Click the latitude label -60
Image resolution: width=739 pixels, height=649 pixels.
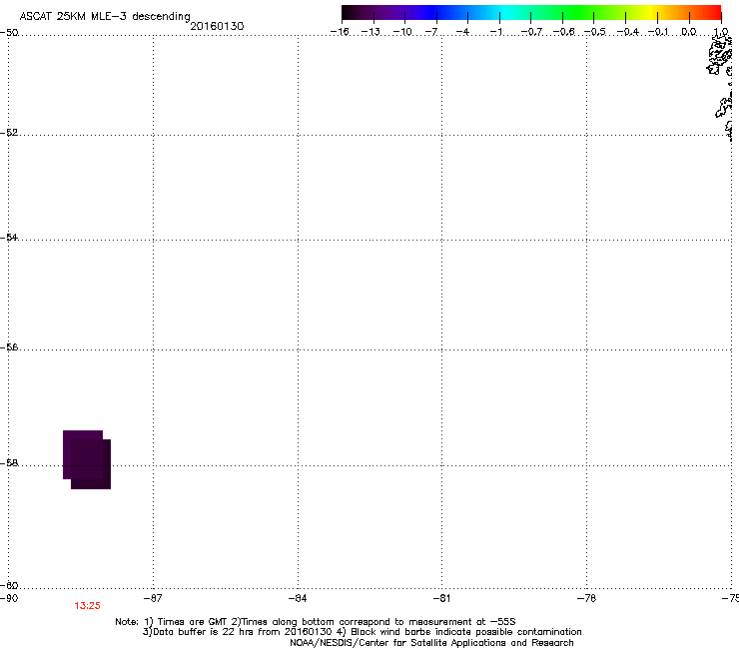9,585
